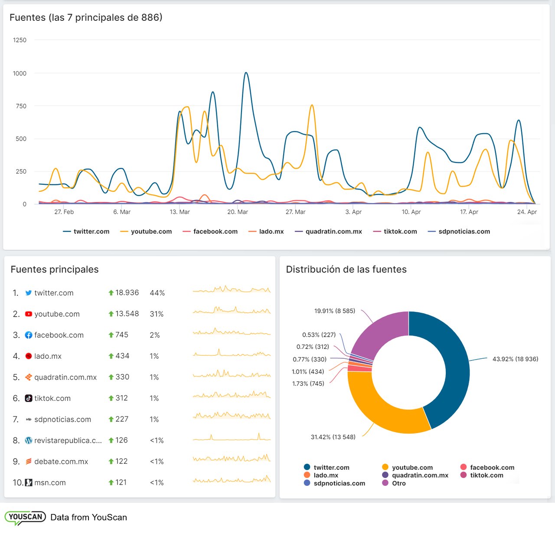Click the Twitter bird icon in sources list
555x534 pixels.
[x=29, y=293]
